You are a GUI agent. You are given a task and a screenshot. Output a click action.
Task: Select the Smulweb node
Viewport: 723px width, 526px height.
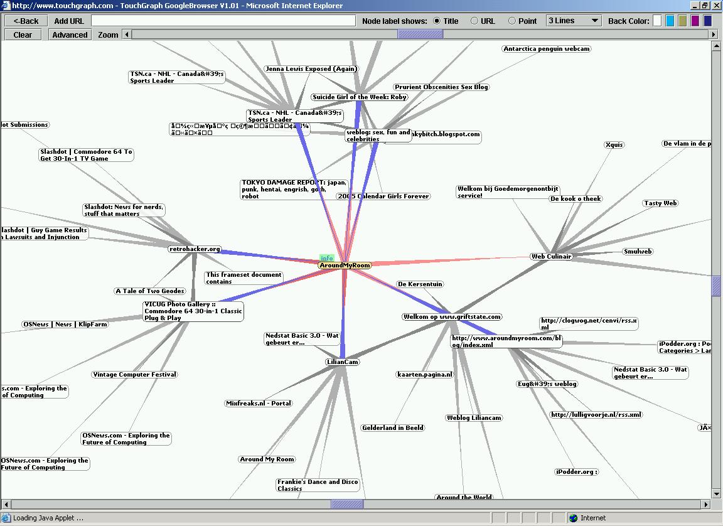638,251
